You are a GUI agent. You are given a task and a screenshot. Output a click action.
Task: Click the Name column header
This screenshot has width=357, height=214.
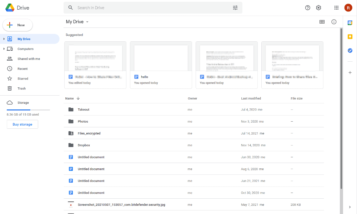coord(70,98)
